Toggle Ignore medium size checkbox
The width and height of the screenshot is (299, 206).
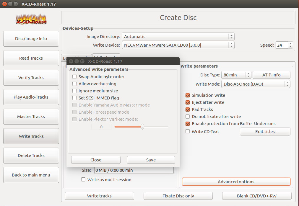pyautogui.click(x=74, y=91)
